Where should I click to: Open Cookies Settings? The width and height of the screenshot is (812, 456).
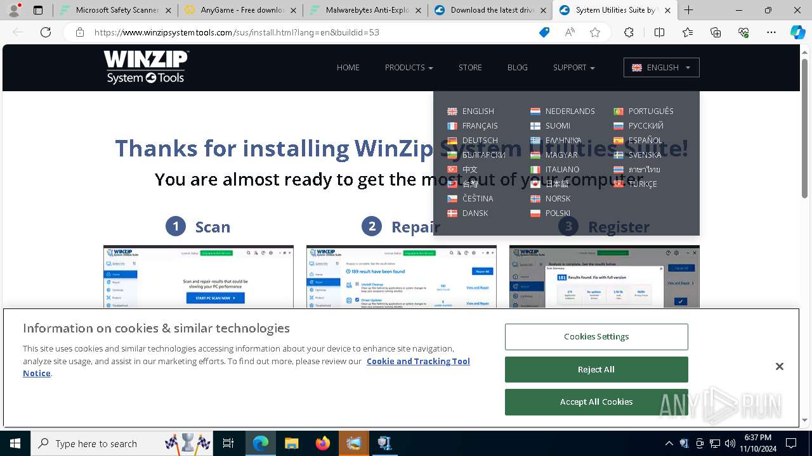pyautogui.click(x=596, y=337)
